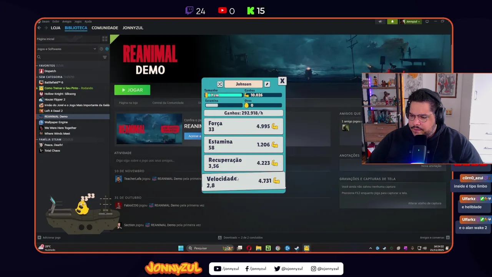Open the BIBLIOTECA tab
492x277 pixels.
tap(76, 28)
